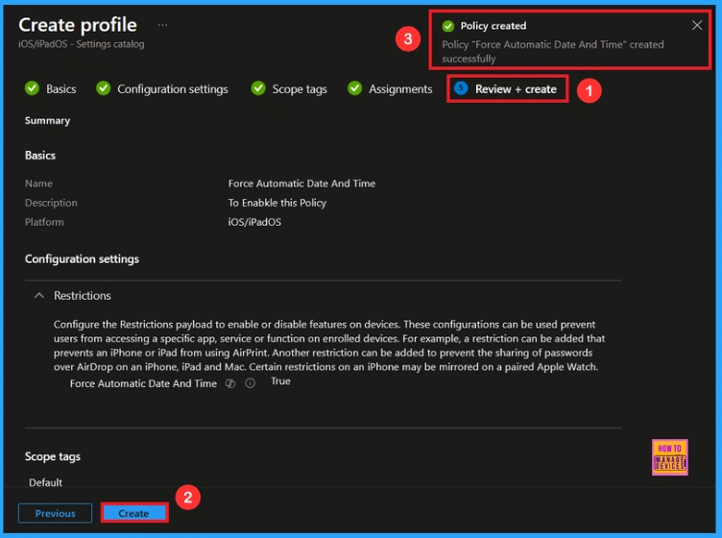Click the True value for the setting

coord(280,381)
